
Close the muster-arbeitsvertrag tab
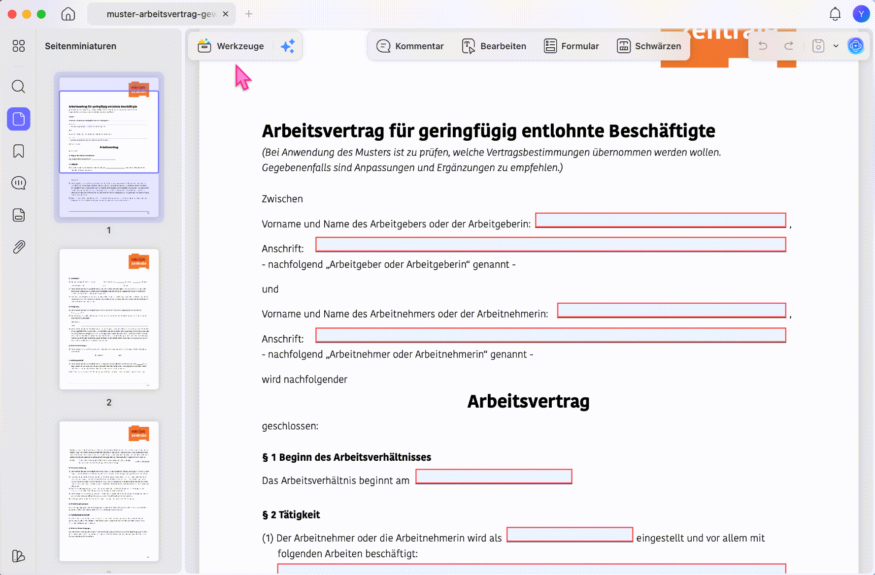[x=226, y=14]
